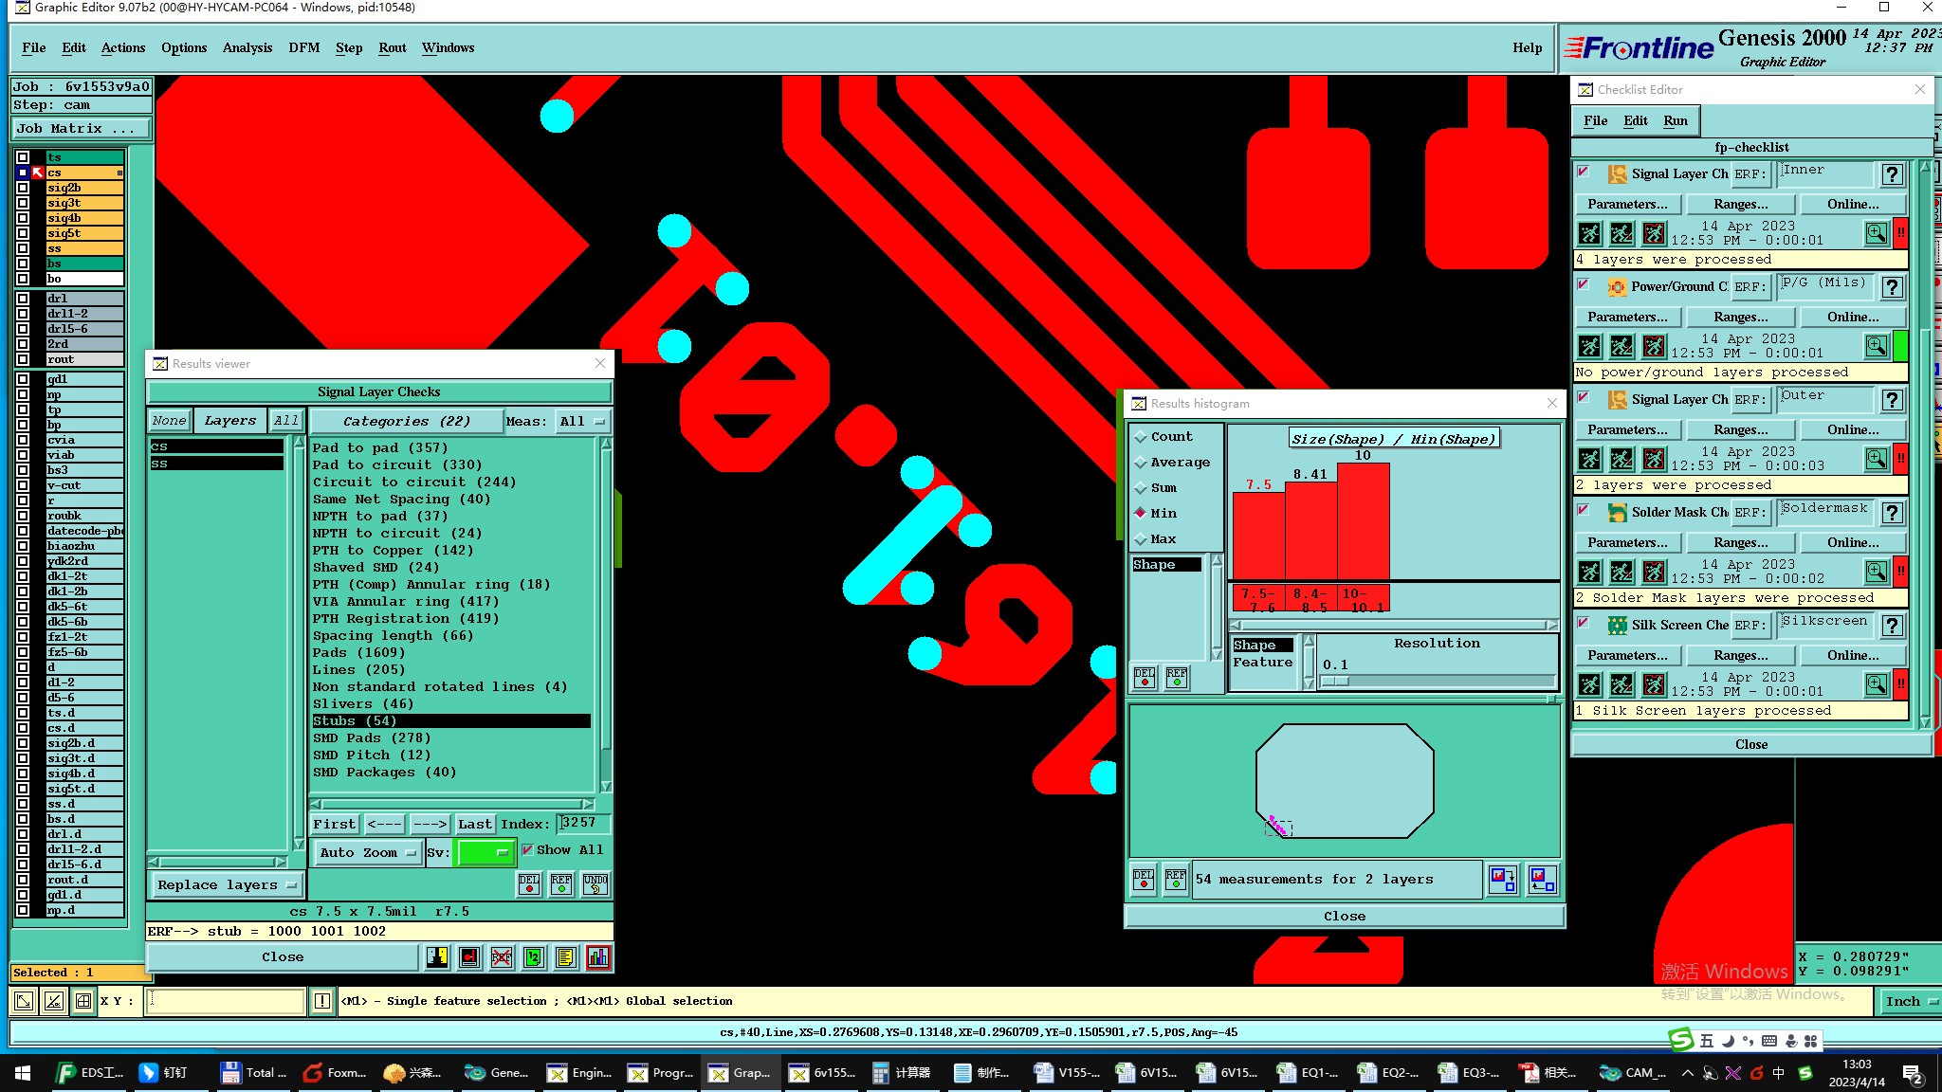
Task: Click the Signal Layer Check icon for Outer
Action: click(1618, 400)
